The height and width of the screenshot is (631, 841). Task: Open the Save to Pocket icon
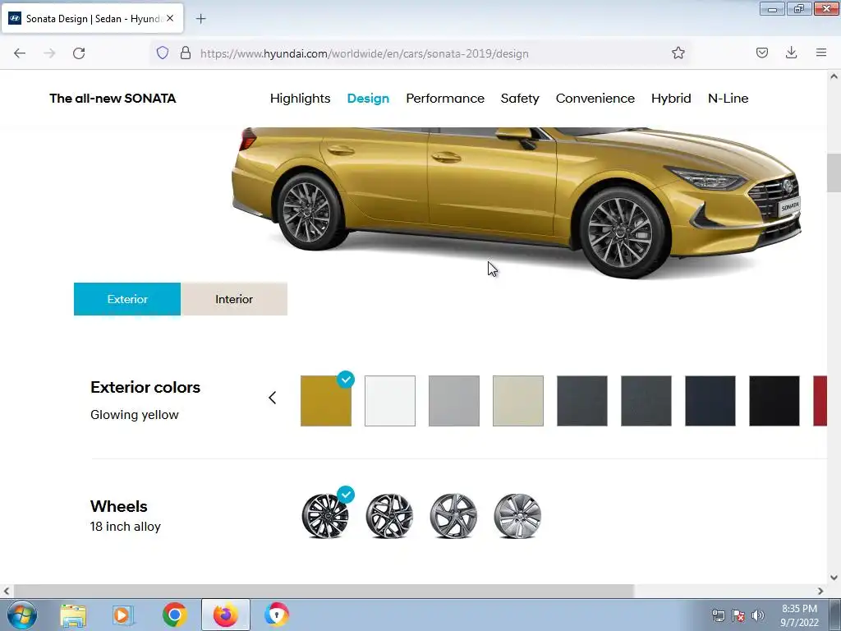(761, 53)
